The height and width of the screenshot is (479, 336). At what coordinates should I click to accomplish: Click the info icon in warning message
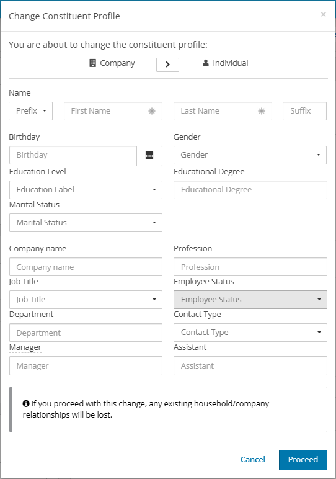pyautogui.click(x=26, y=403)
